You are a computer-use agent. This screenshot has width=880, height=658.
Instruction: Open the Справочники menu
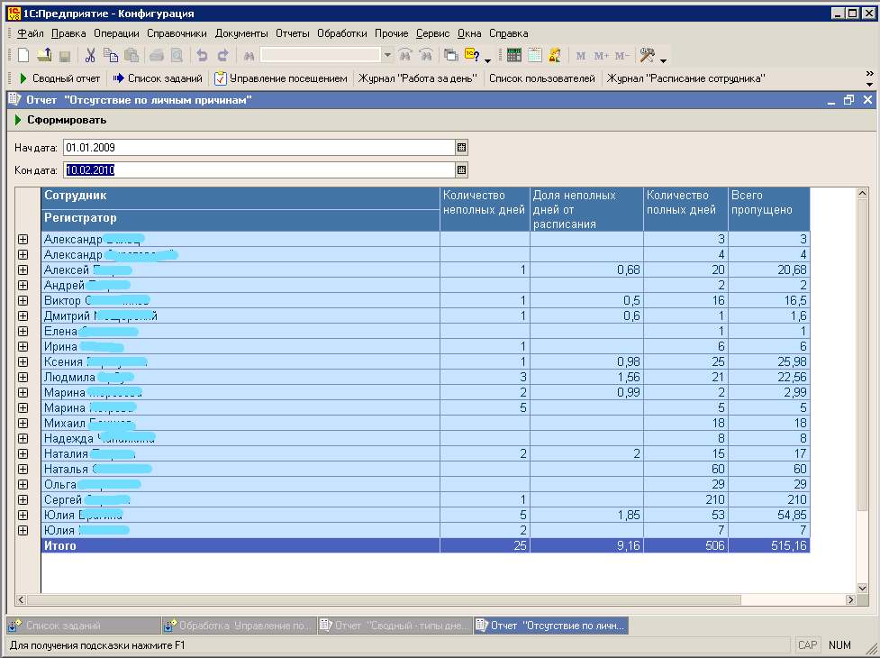click(x=177, y=33)
